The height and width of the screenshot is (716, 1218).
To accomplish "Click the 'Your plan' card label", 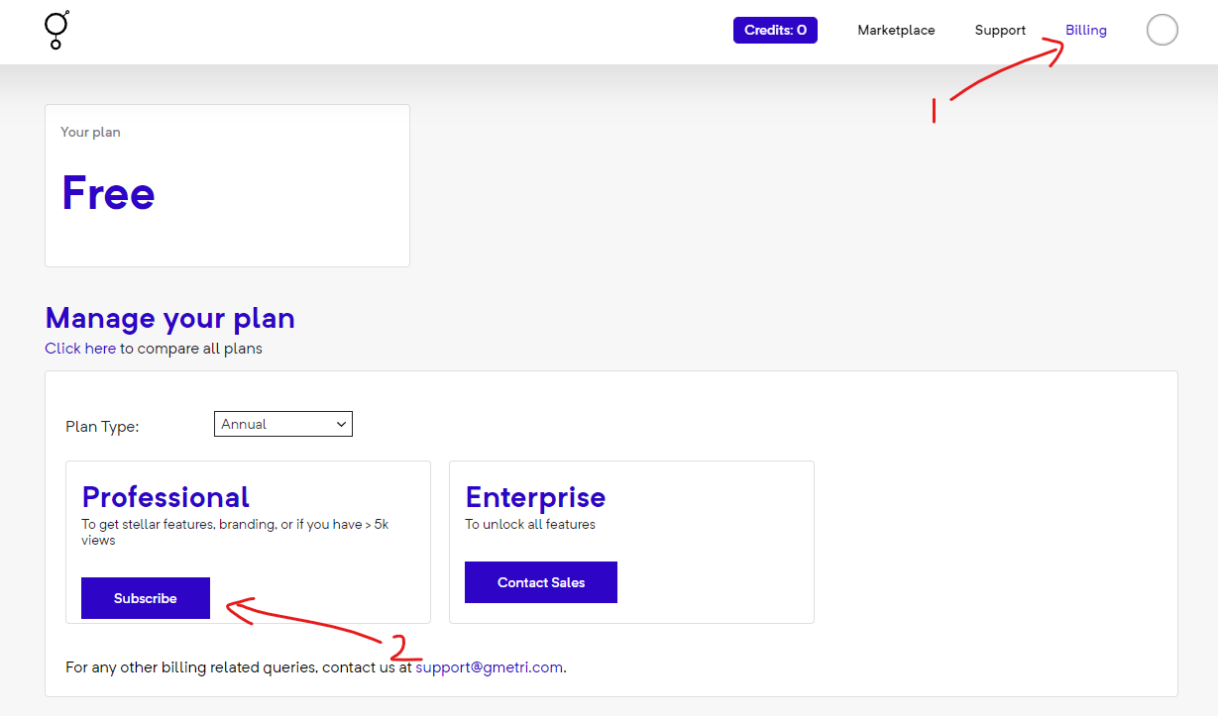I will coord(90,132).
